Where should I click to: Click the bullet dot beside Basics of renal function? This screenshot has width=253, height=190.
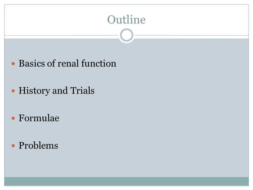(x=13, y=64)
